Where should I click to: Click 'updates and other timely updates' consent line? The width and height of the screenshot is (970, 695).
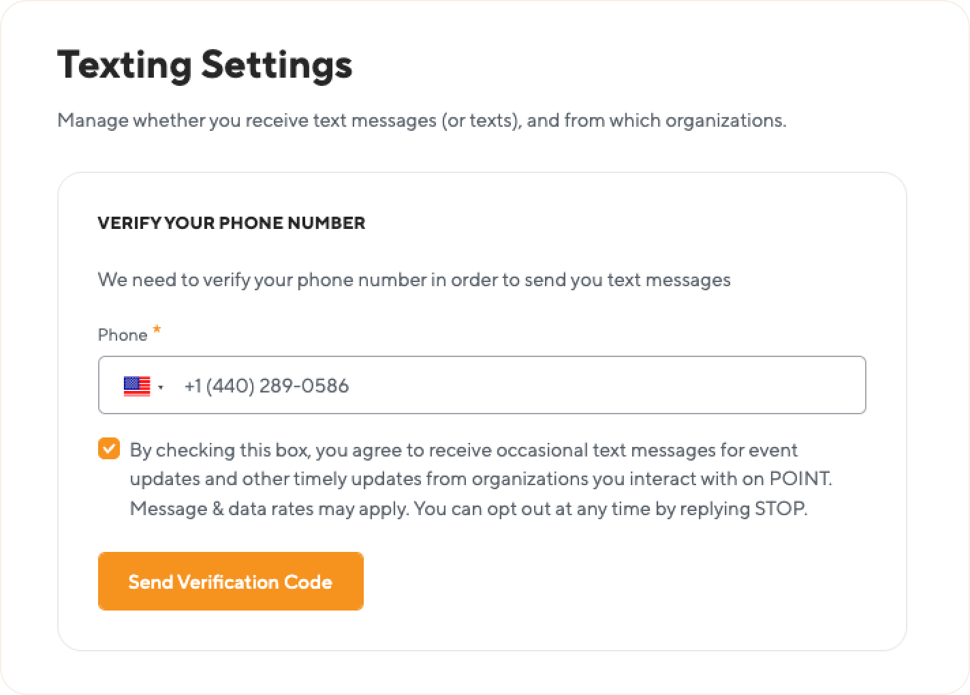click(x=481, y=479)
